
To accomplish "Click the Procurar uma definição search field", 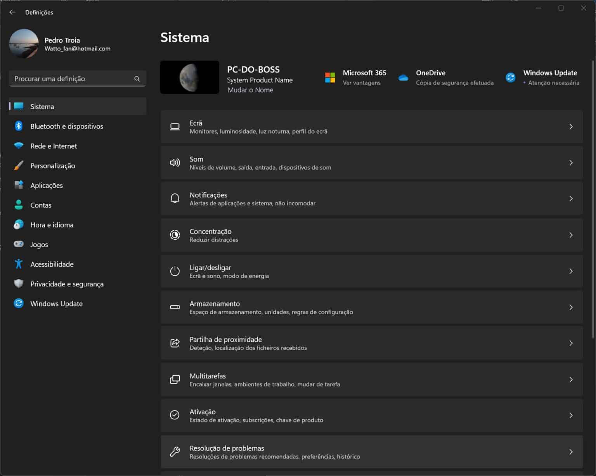I will pos(72,79).
